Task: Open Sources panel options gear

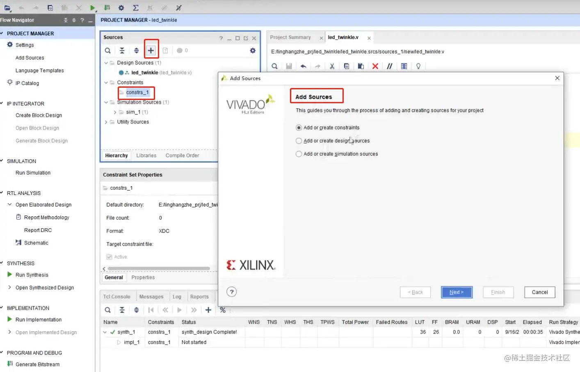Action: click(x=253, y=50)
